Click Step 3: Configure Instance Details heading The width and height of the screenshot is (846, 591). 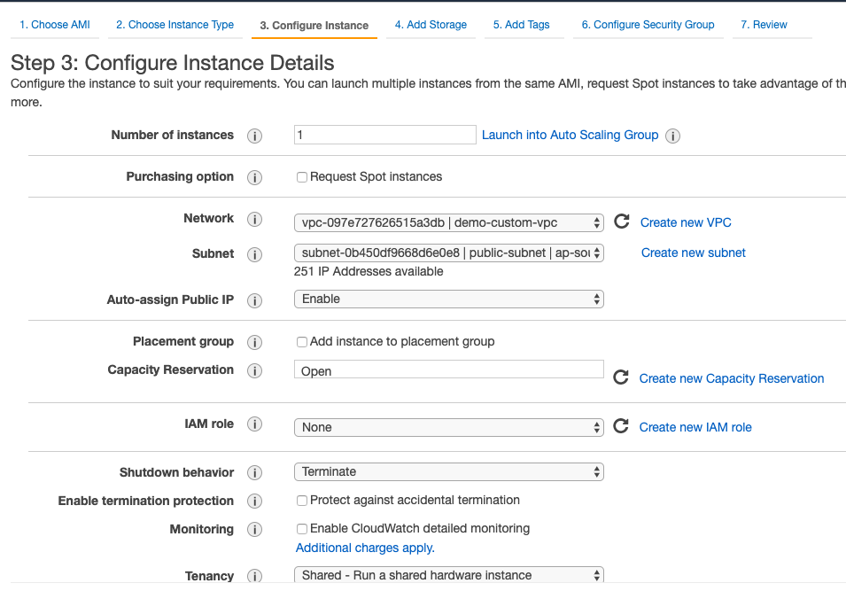click(x=173, y=63)
